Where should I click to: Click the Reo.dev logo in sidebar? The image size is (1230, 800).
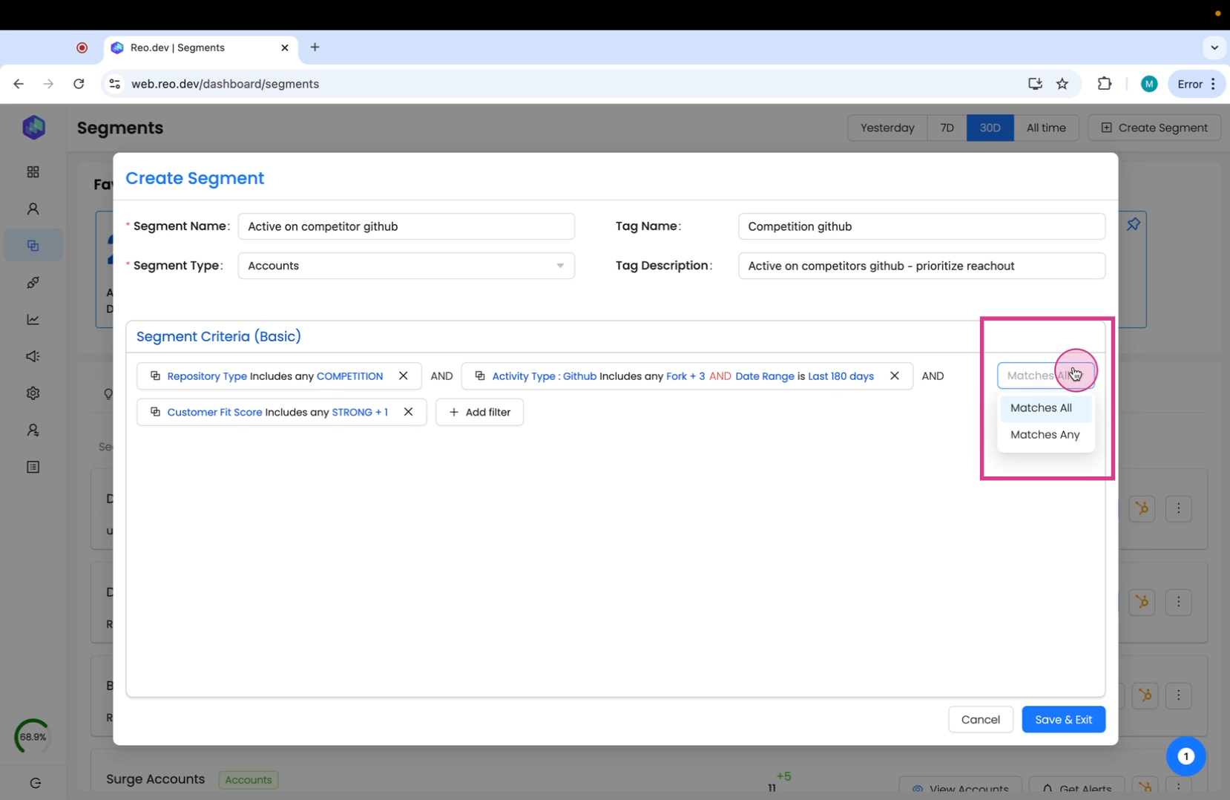[x=33, y=128]
